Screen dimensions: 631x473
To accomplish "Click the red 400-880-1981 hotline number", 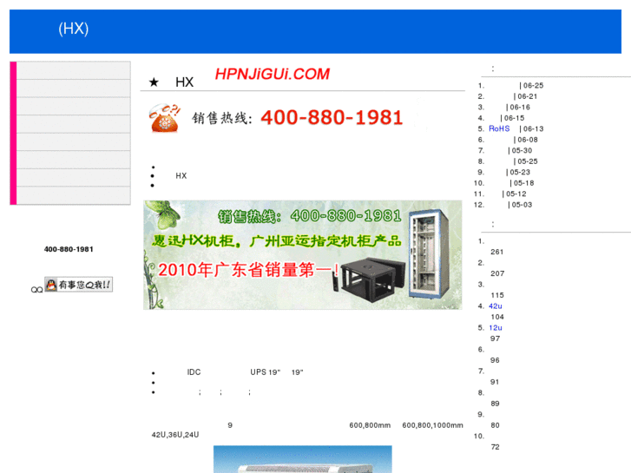I will [x=332, y=117].
